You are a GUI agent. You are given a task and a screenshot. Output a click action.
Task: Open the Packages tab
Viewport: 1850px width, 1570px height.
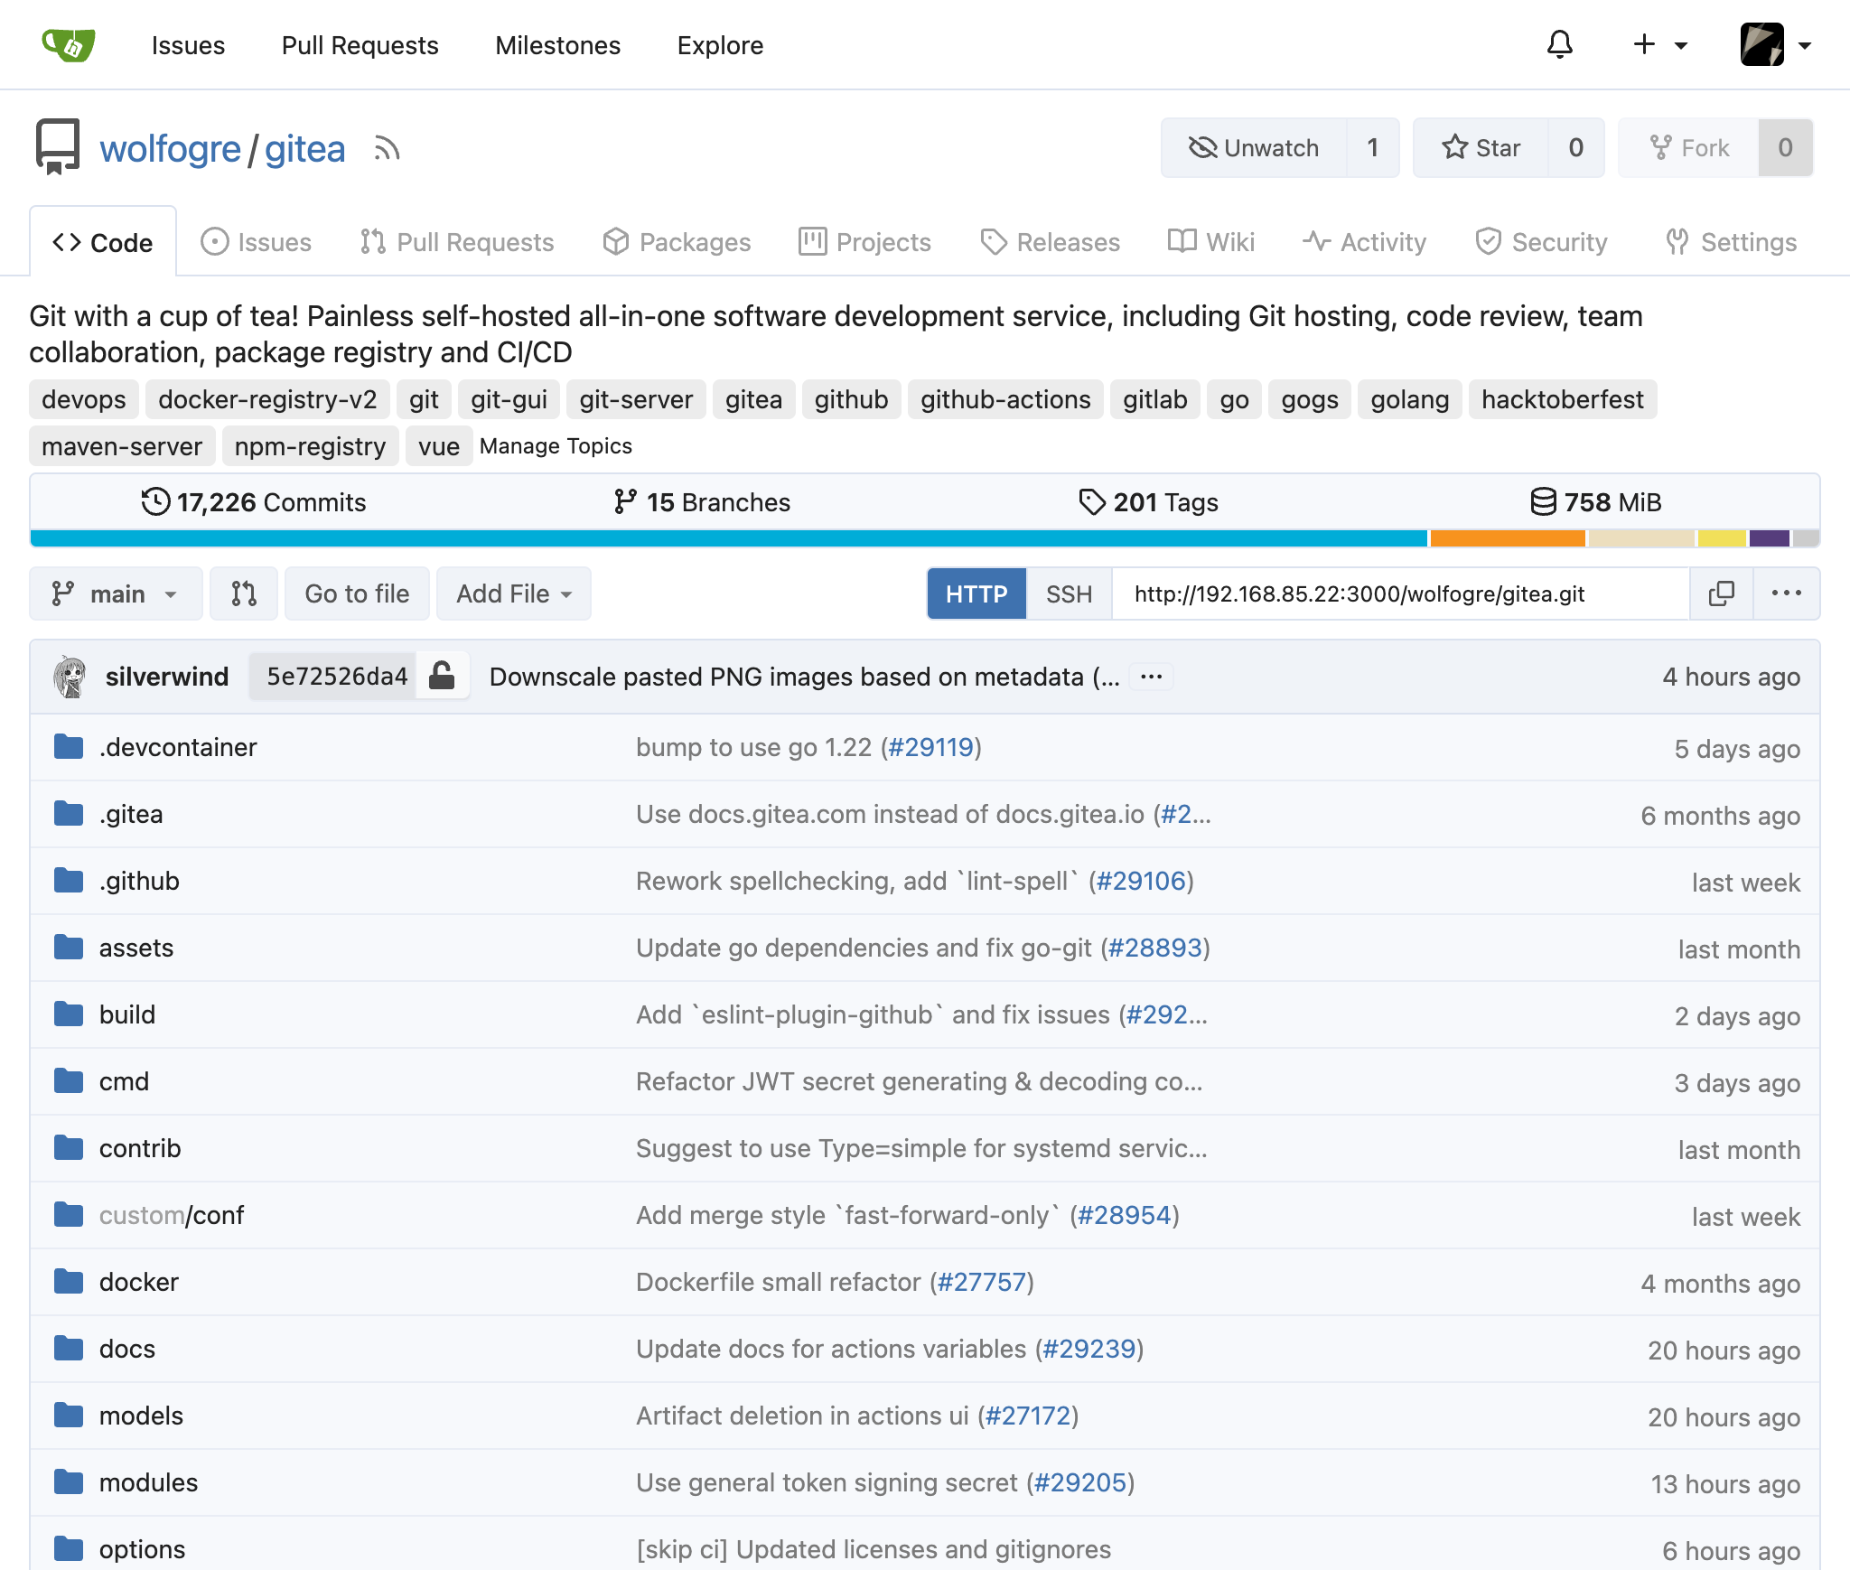[677, 242]
